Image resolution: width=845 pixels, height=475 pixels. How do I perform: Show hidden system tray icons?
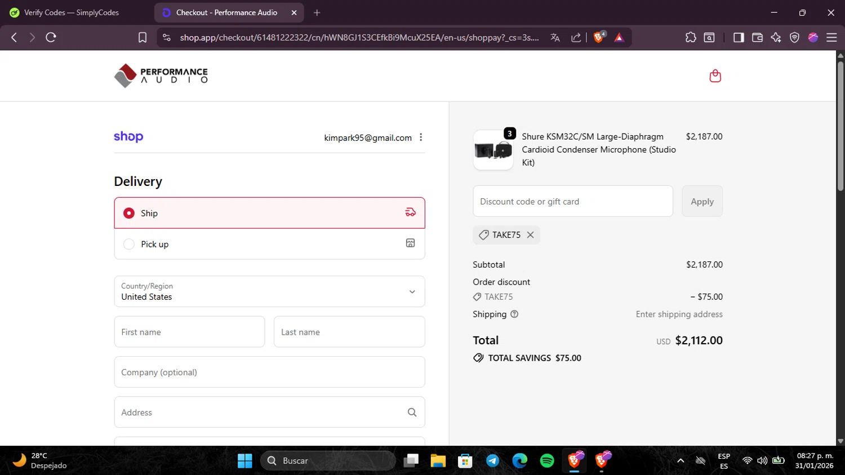coord(681,461)
